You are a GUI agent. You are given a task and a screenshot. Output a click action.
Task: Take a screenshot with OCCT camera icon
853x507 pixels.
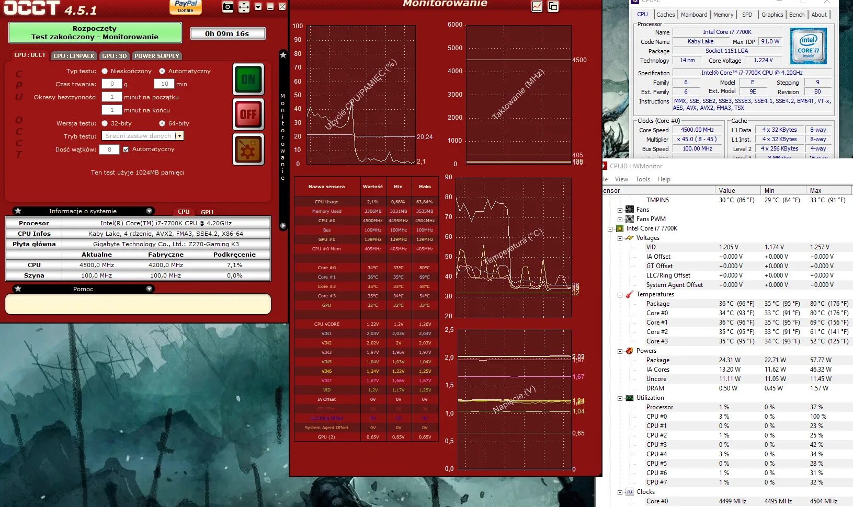point(228,7)
